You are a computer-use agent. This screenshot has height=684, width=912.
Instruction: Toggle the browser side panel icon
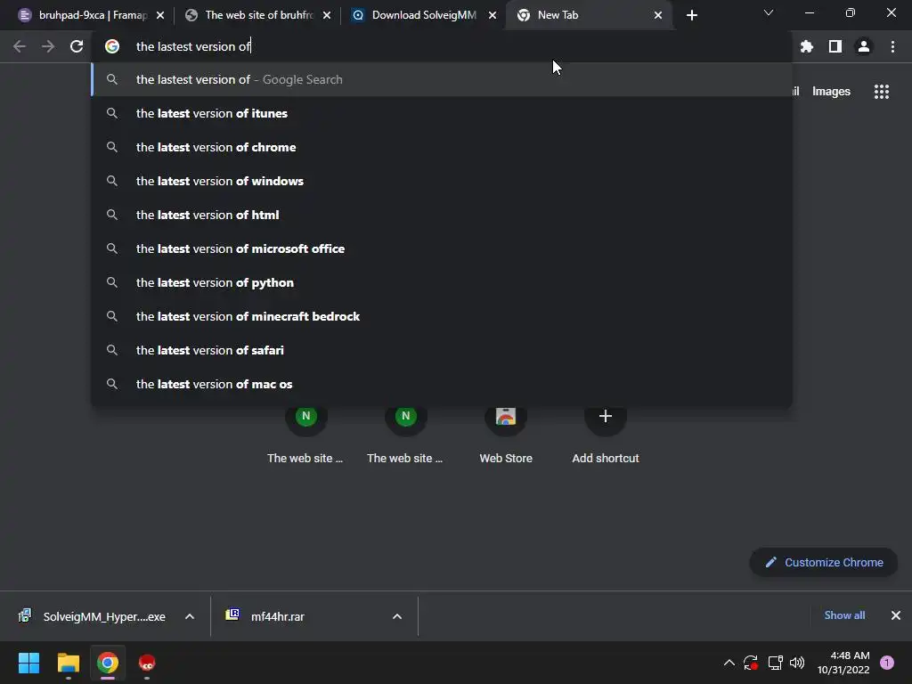pyautogui.click(x=835, y=46)
